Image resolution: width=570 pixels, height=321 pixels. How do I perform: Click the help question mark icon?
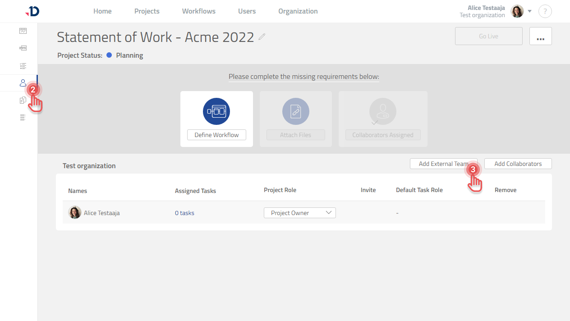(x=545, y=11)
